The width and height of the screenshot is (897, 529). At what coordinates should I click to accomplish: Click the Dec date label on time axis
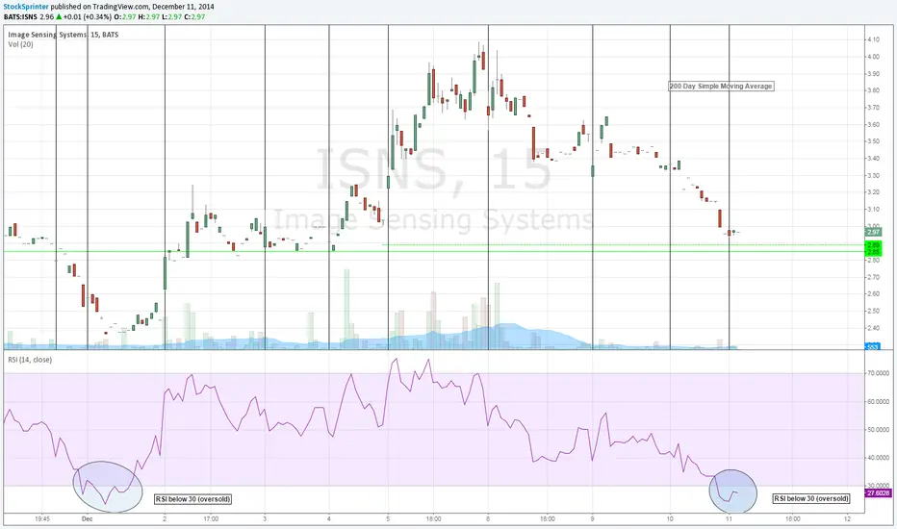click(x=87, y=519)
